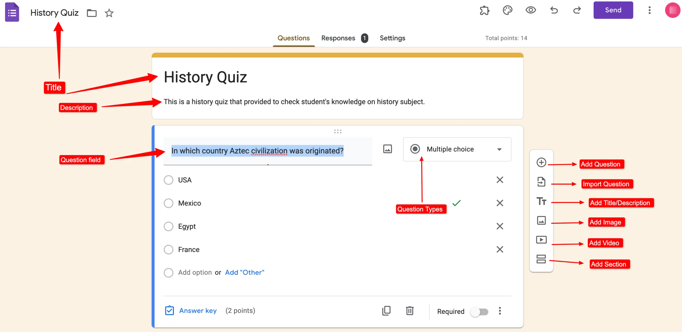Preview the form with the eye icon
The width and height of the screenshot is (682, 332).
[530, 10]
